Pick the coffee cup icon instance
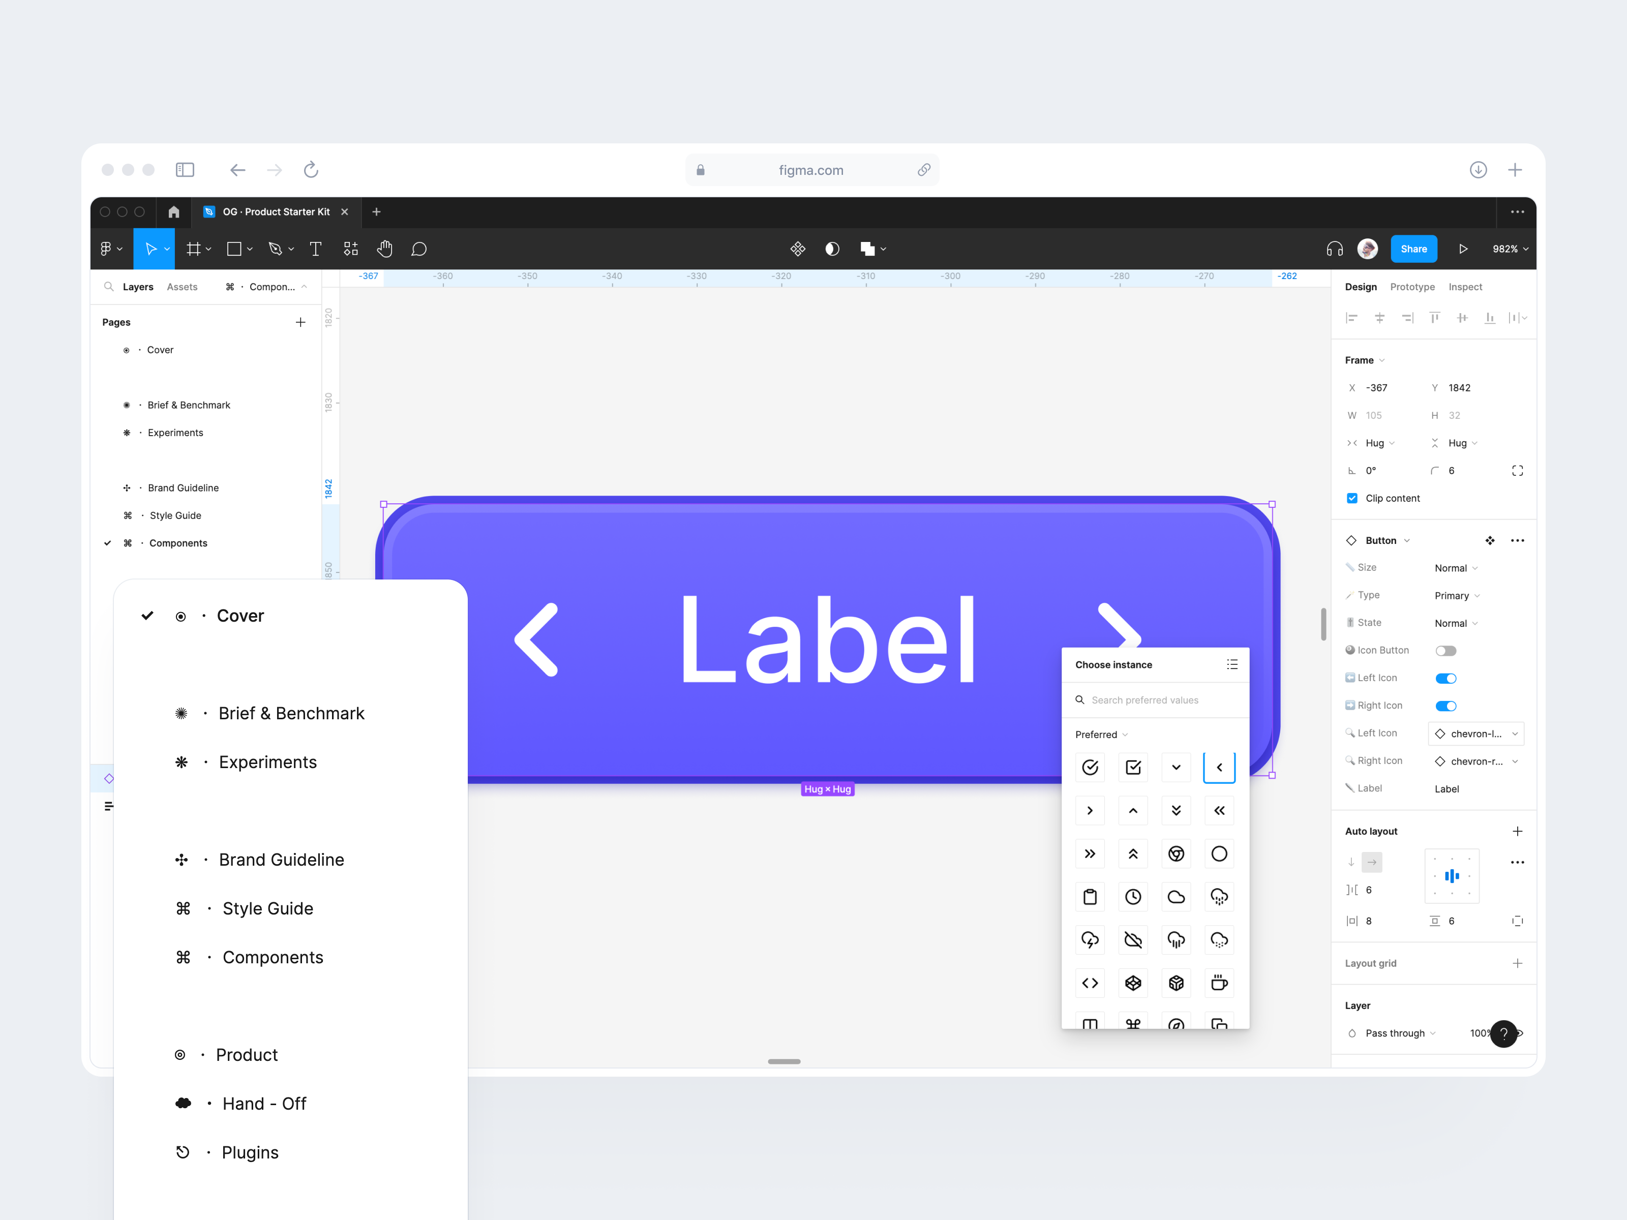This screenshot has width=1627, height=1220. coord(1219,983)
